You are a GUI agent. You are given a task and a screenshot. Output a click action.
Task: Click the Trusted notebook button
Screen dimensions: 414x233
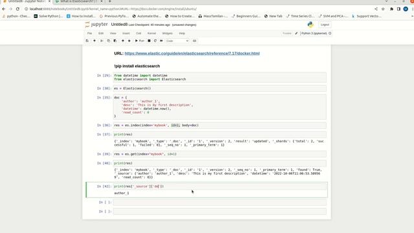point(287,33)
